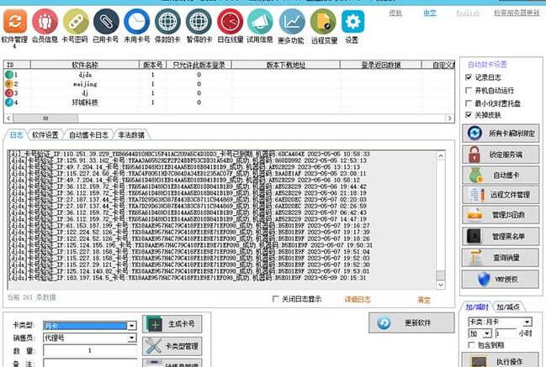Screen dimensions: 546x367
Task: Click the log scroll-down arrow
Action: [x=441, y=285]
